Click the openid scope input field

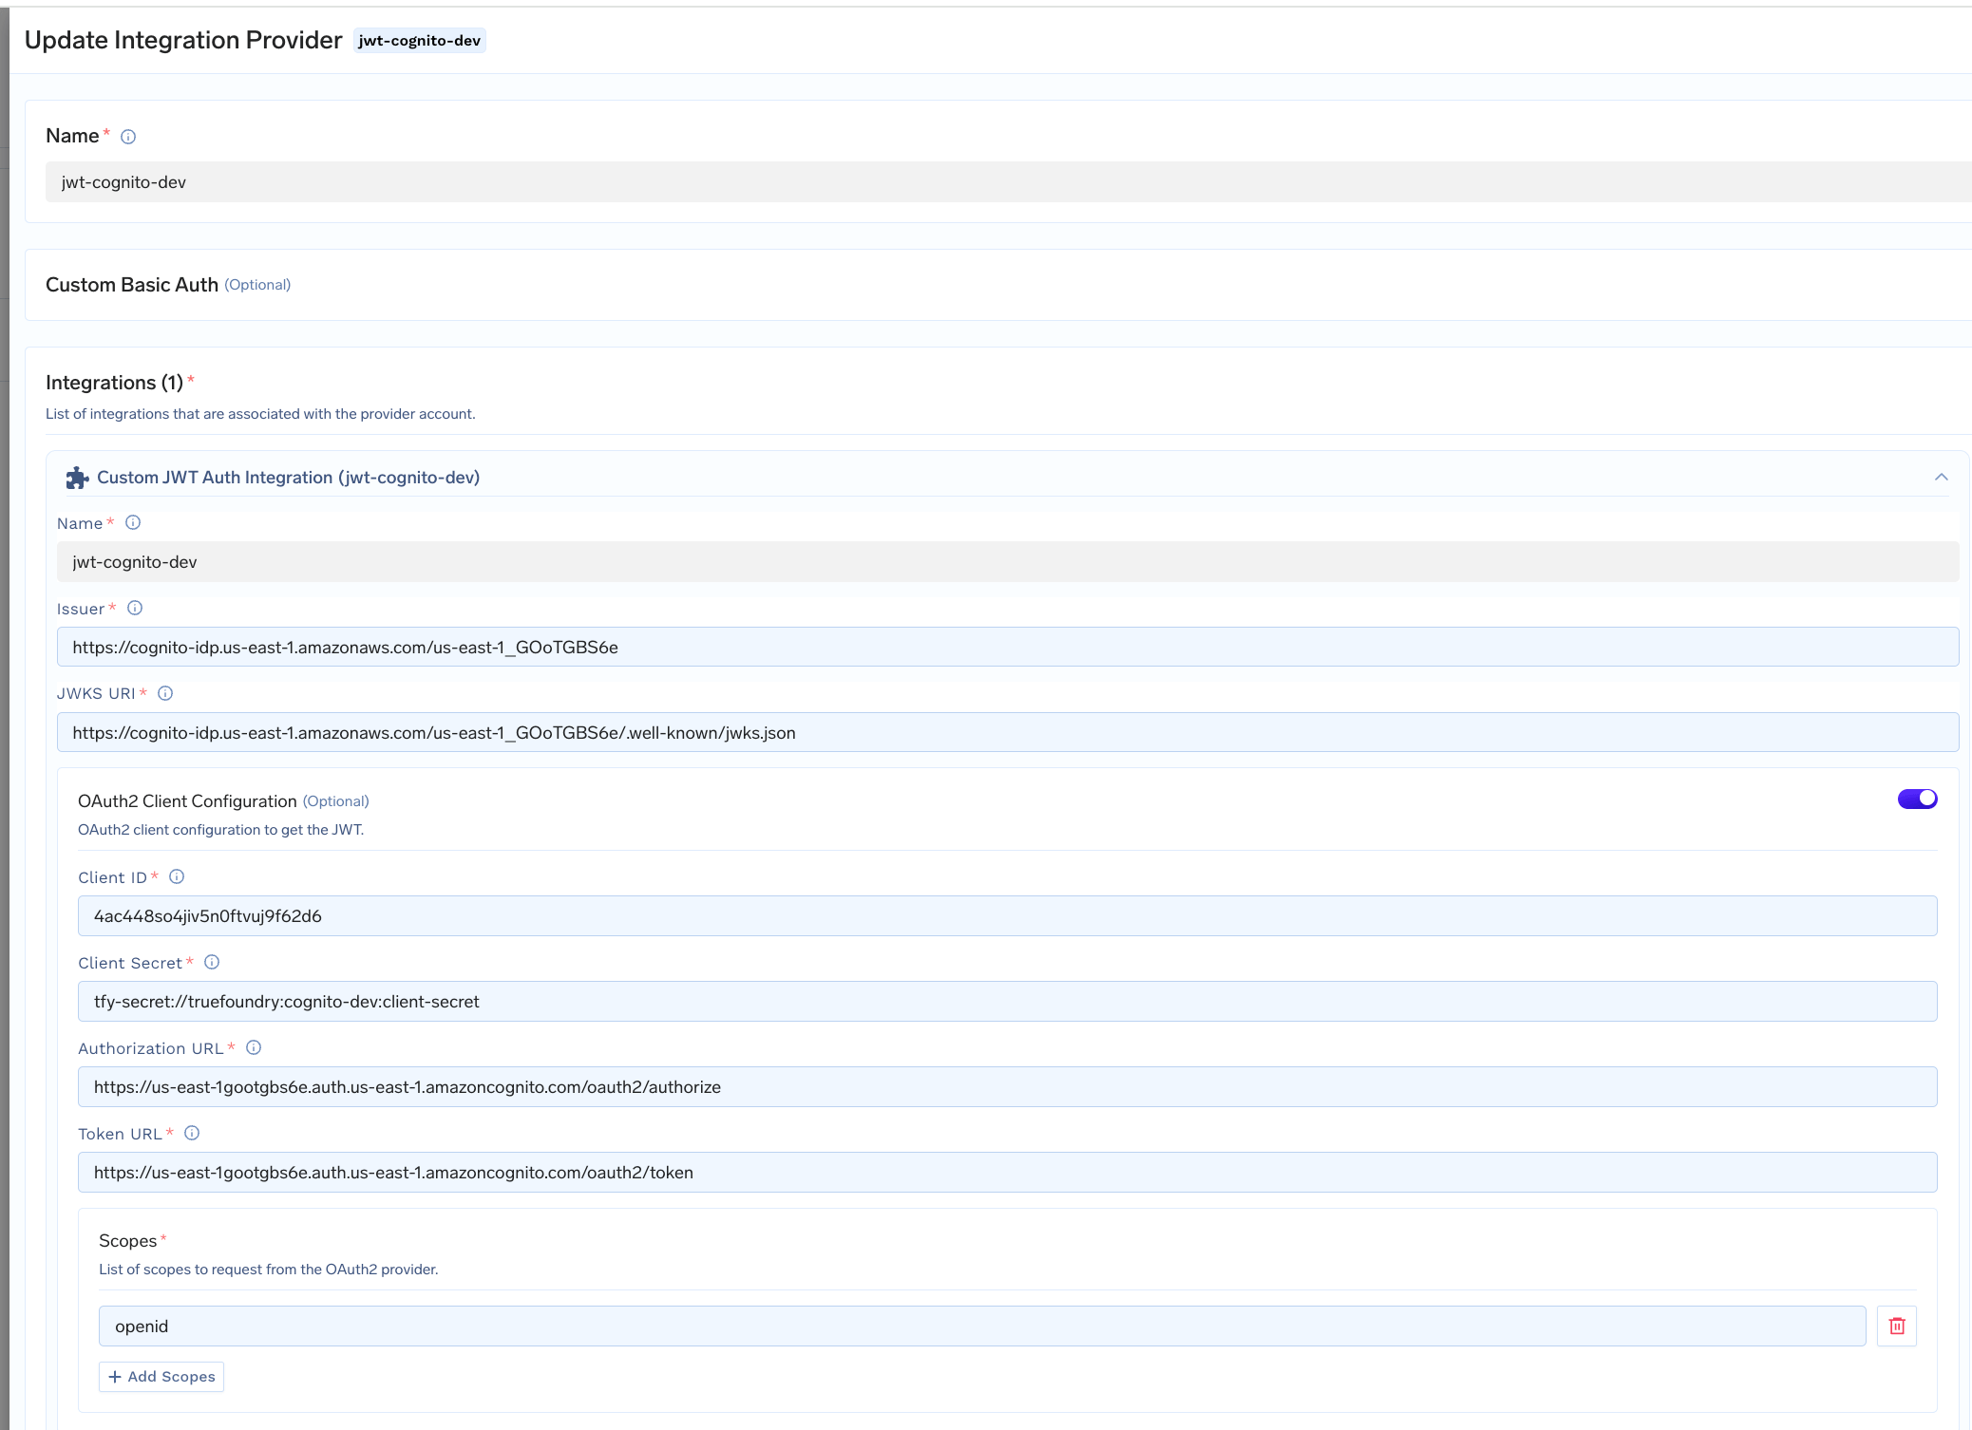click(982, 1326)
